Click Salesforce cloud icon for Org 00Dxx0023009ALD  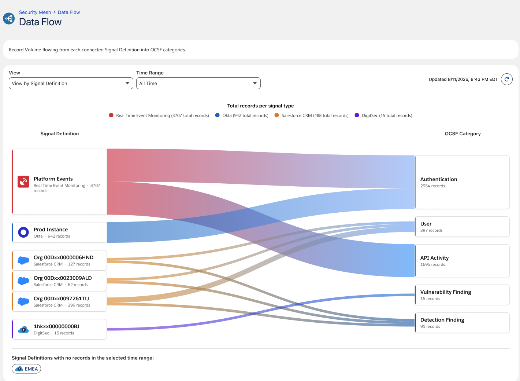click(x=23, y=281)
